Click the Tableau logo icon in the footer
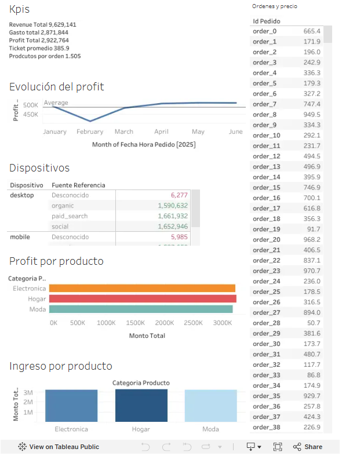The image size is (342, 456). pyautogui.click(x=23, y=447)
